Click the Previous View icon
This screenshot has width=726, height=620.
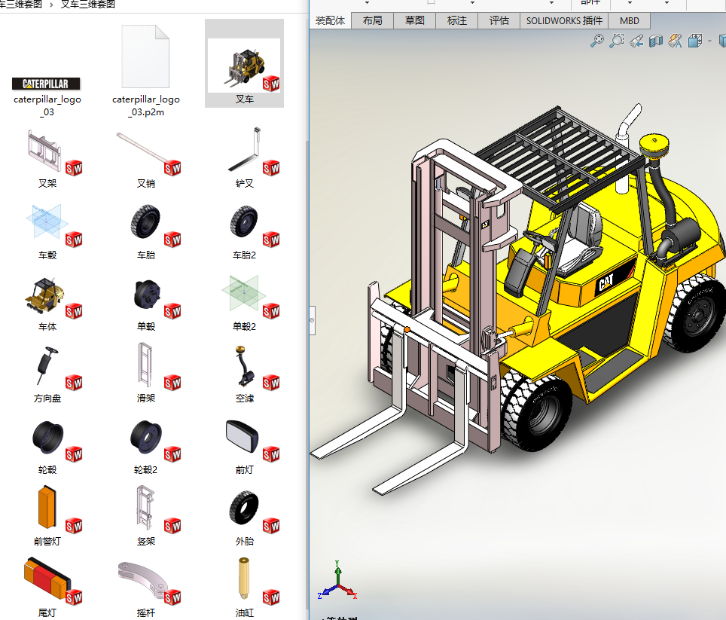click(x=636, y=41)
